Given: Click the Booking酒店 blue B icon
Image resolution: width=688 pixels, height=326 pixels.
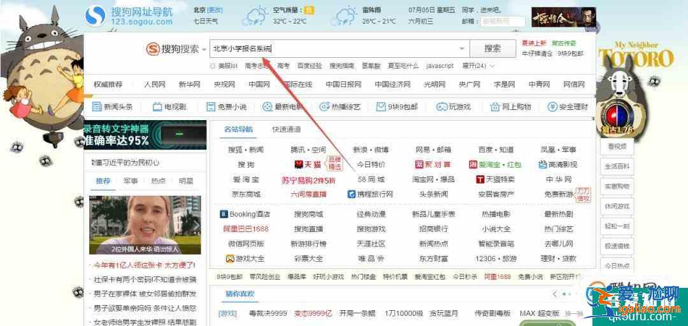Looking at the screenshot, I should click(224, 214).
